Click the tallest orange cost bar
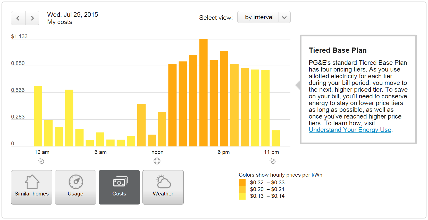The image size is (428, 220). point(203,92)
